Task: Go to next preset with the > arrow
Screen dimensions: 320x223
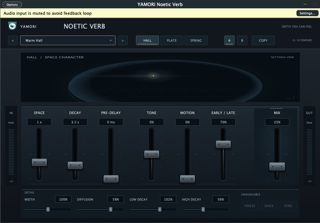Action: click(x=123, y=40)
